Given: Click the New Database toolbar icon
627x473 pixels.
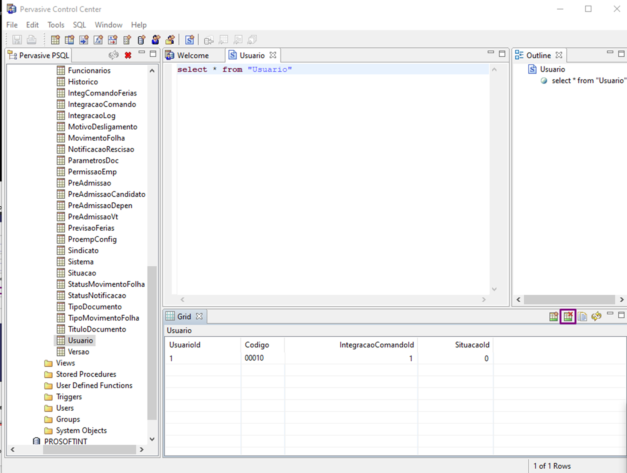Looking at the screenshot, I should [141, 40].
